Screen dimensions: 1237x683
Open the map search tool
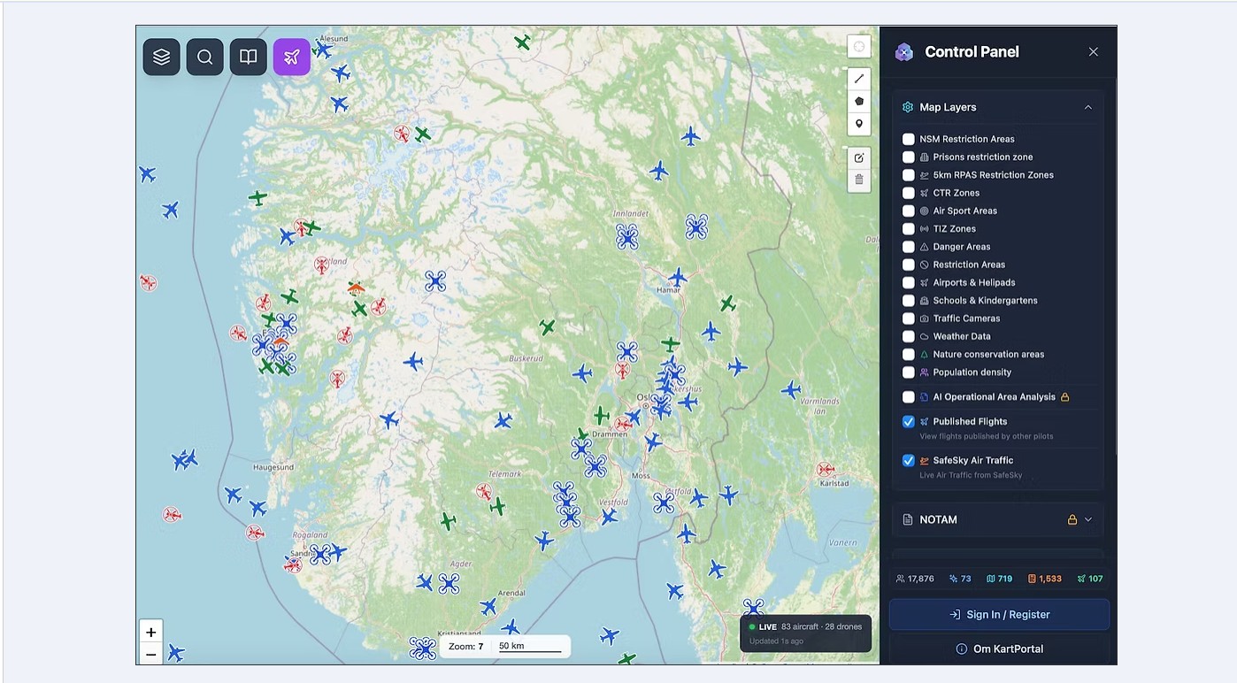pyautogui.click(x=204, y=57)
